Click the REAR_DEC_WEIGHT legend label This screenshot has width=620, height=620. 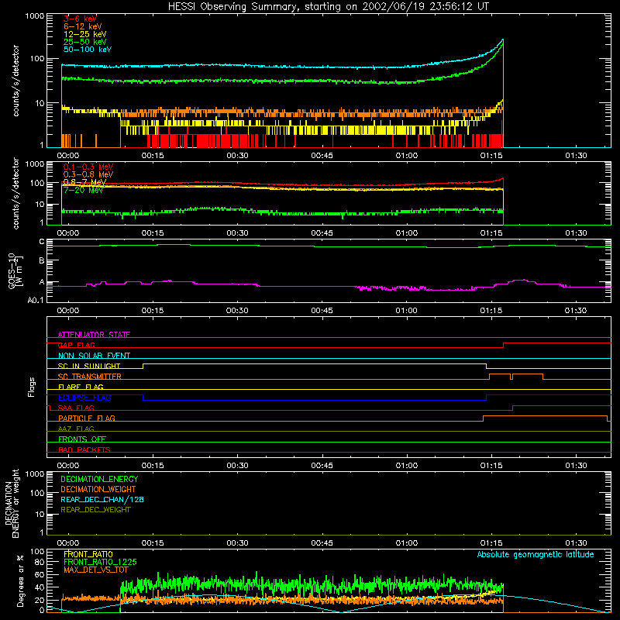95,510
